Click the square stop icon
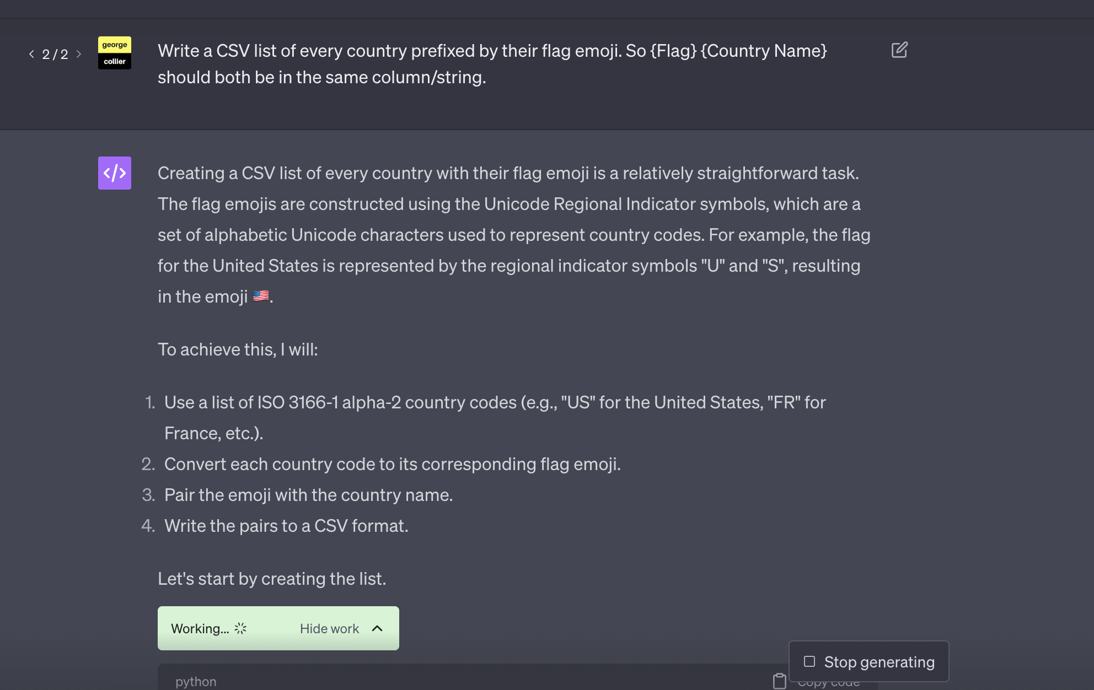 tap(809, 661)
